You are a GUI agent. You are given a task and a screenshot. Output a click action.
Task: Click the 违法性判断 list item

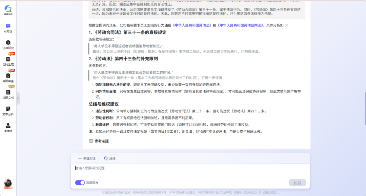click(179, 111)
